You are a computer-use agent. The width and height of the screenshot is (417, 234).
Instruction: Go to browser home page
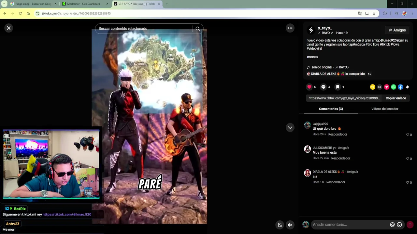[x=28, y=13]
